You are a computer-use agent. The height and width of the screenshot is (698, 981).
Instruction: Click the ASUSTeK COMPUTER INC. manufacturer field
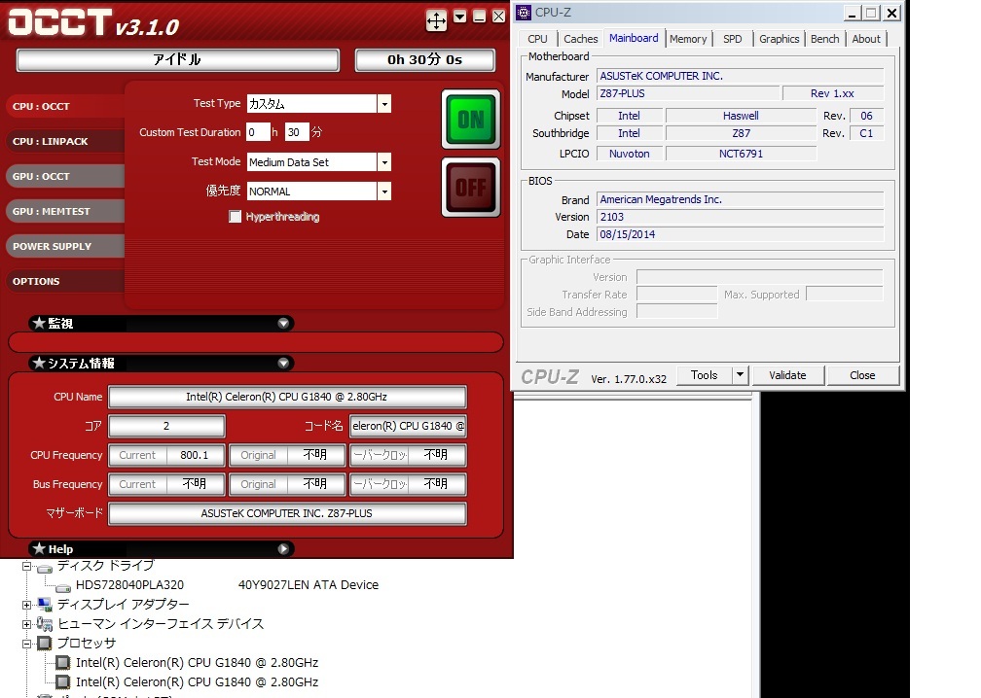coord(740,76)
